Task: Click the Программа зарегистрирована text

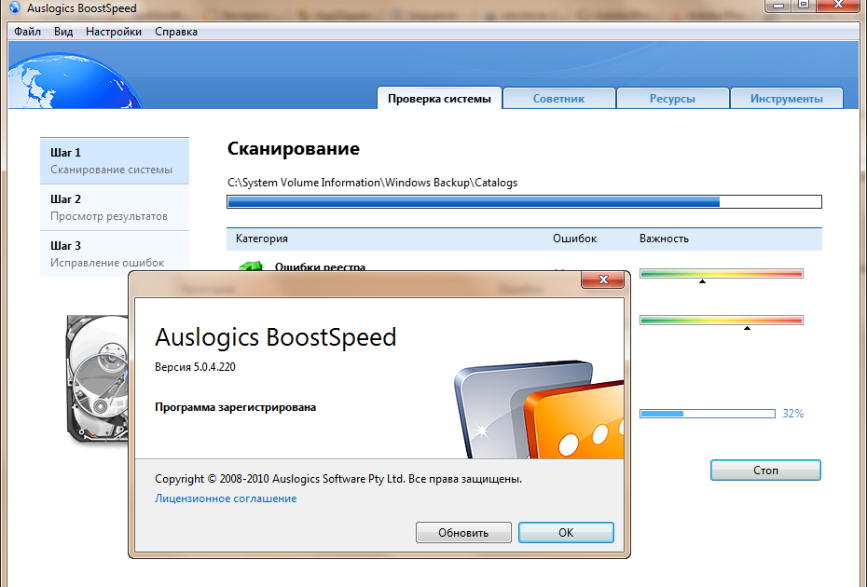Action: click(236, 407)
